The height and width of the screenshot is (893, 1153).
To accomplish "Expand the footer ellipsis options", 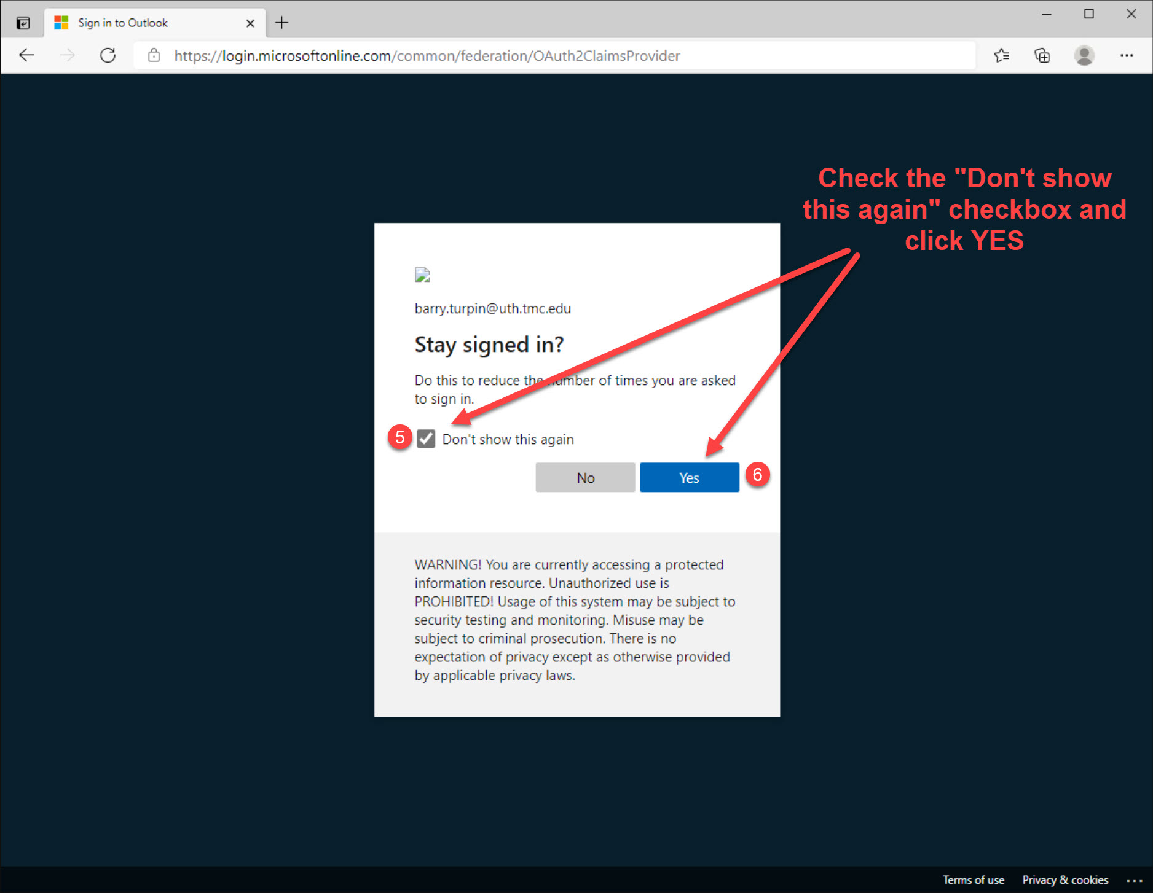I will pos(1135,880).
